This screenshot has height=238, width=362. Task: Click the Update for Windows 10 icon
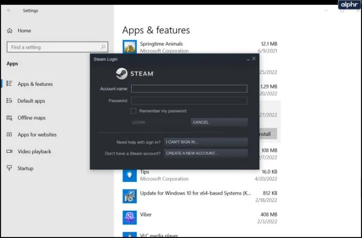click(130, 196)
